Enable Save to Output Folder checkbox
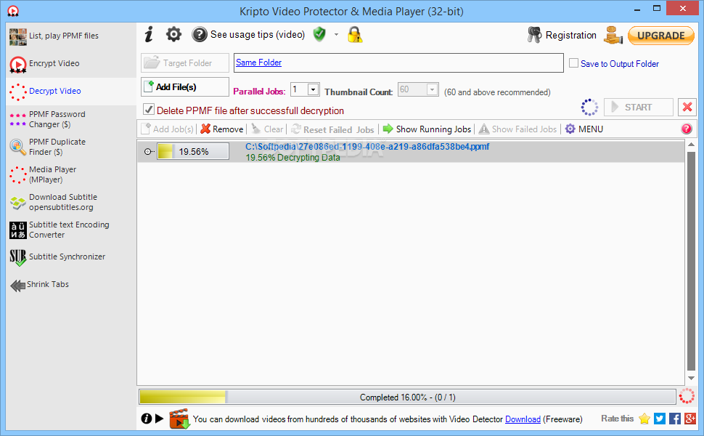 click(573, 63)
